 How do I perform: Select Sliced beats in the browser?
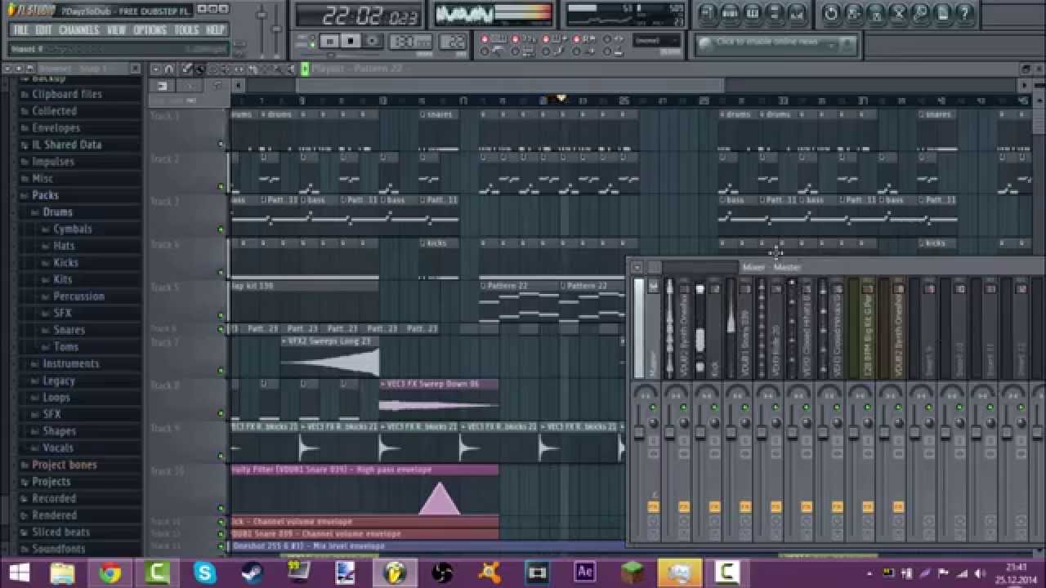point(61,532)
